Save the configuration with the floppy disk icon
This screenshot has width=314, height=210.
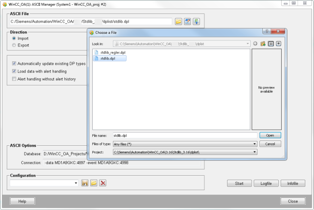[x=85, y=183]
